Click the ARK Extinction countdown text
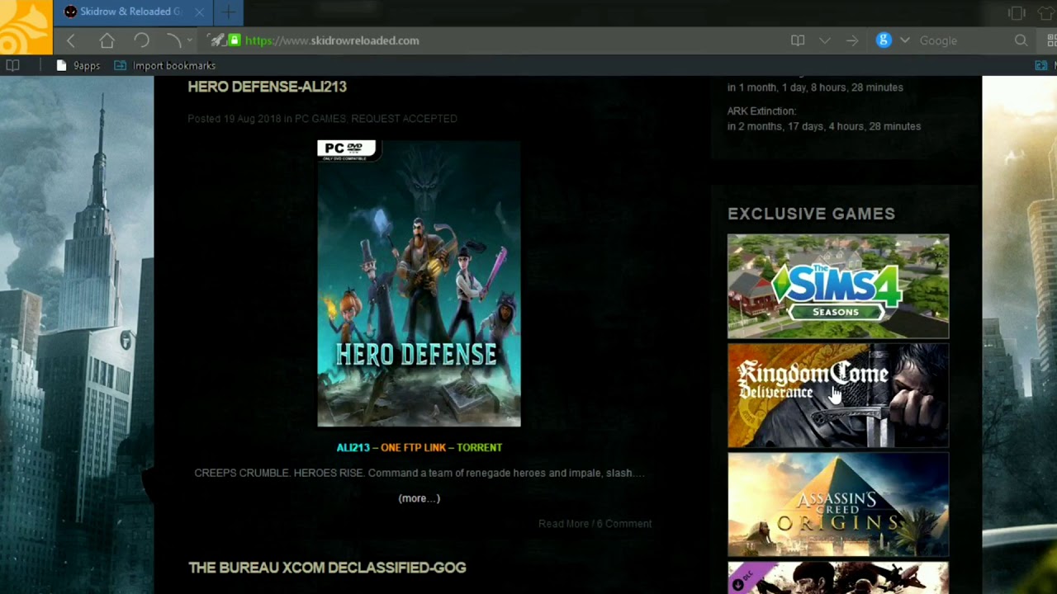Viewport: 1057px width, 594px height. coord(824,119)
